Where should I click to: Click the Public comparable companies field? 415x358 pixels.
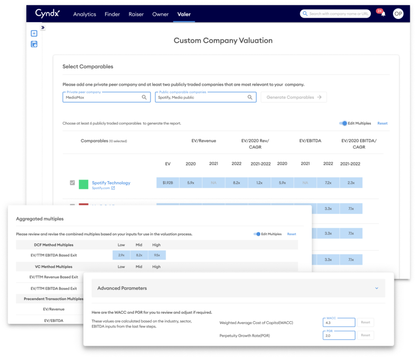click(x=205, y=97)
